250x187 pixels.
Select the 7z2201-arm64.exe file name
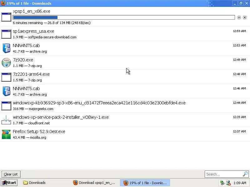(32, 74)
